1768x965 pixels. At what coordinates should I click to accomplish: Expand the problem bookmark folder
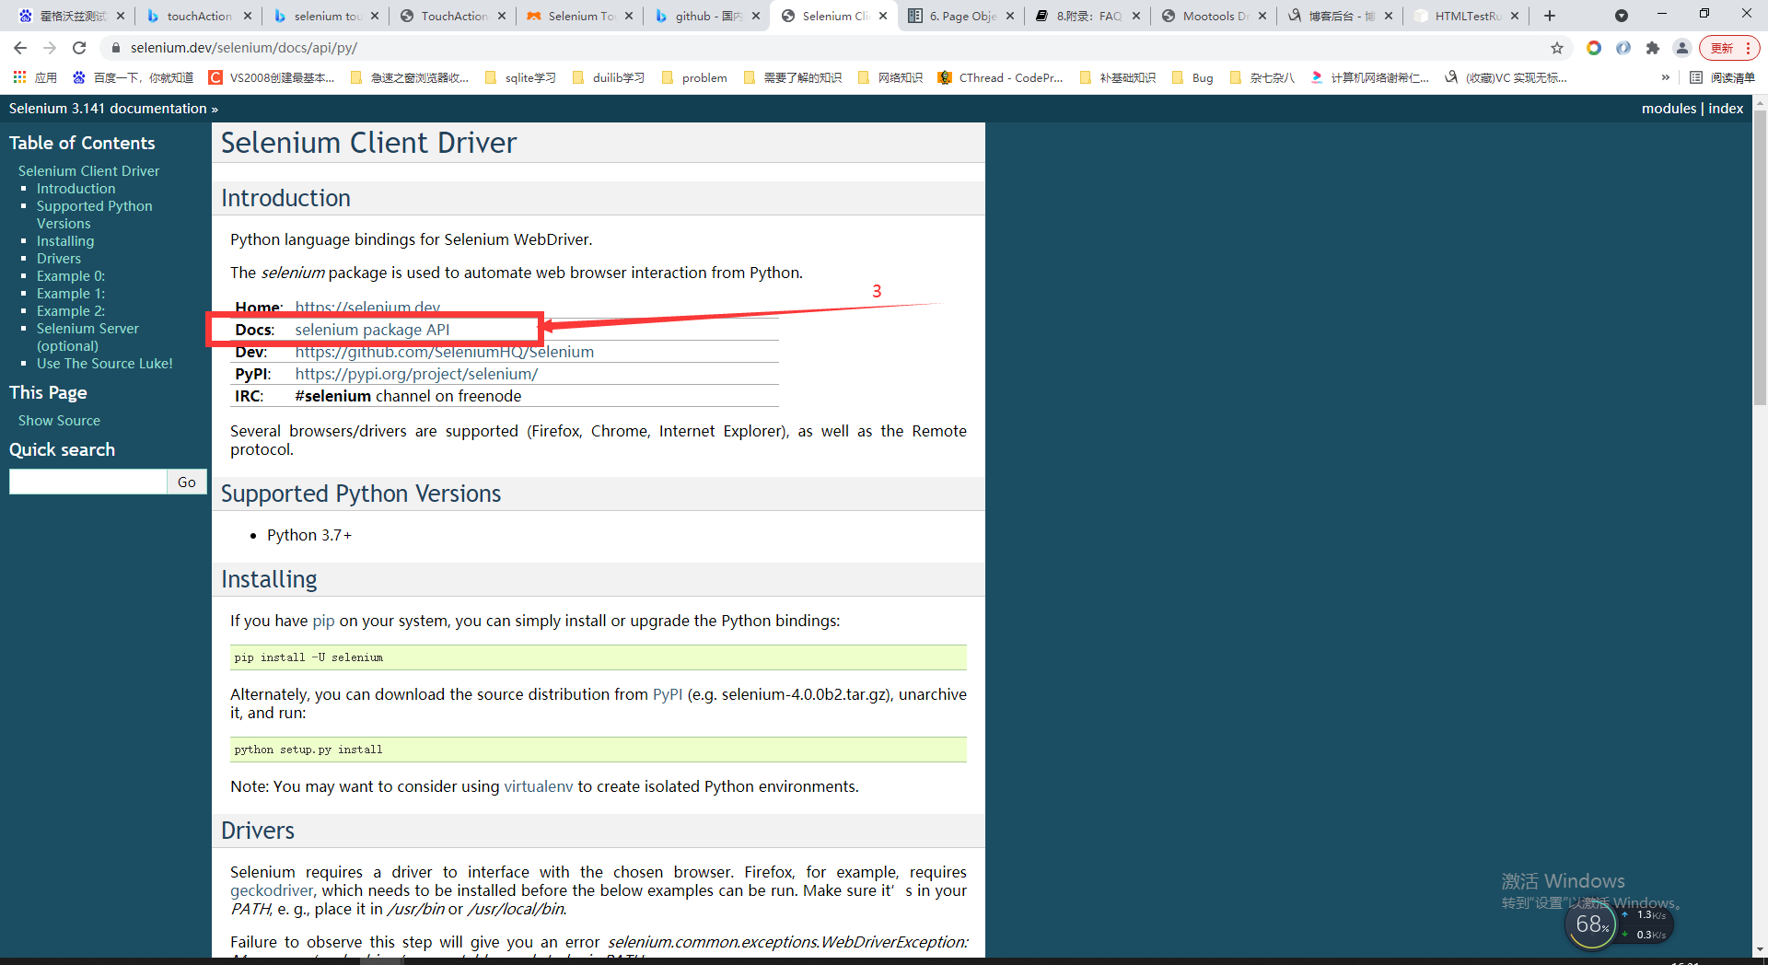[694, 77]
